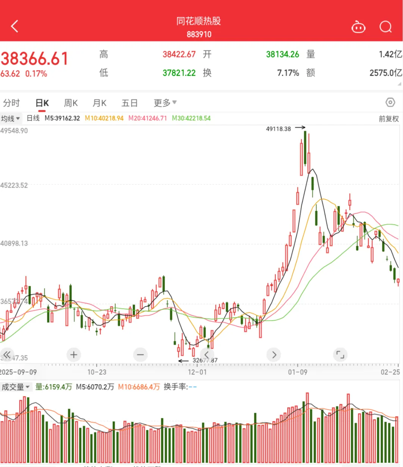The width and height of the screenshot is (403, 467).
Task: Jump to earliest data double-left arrow
Action: 7,355
